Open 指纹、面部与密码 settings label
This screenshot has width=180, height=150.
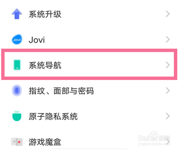(61, 91)
